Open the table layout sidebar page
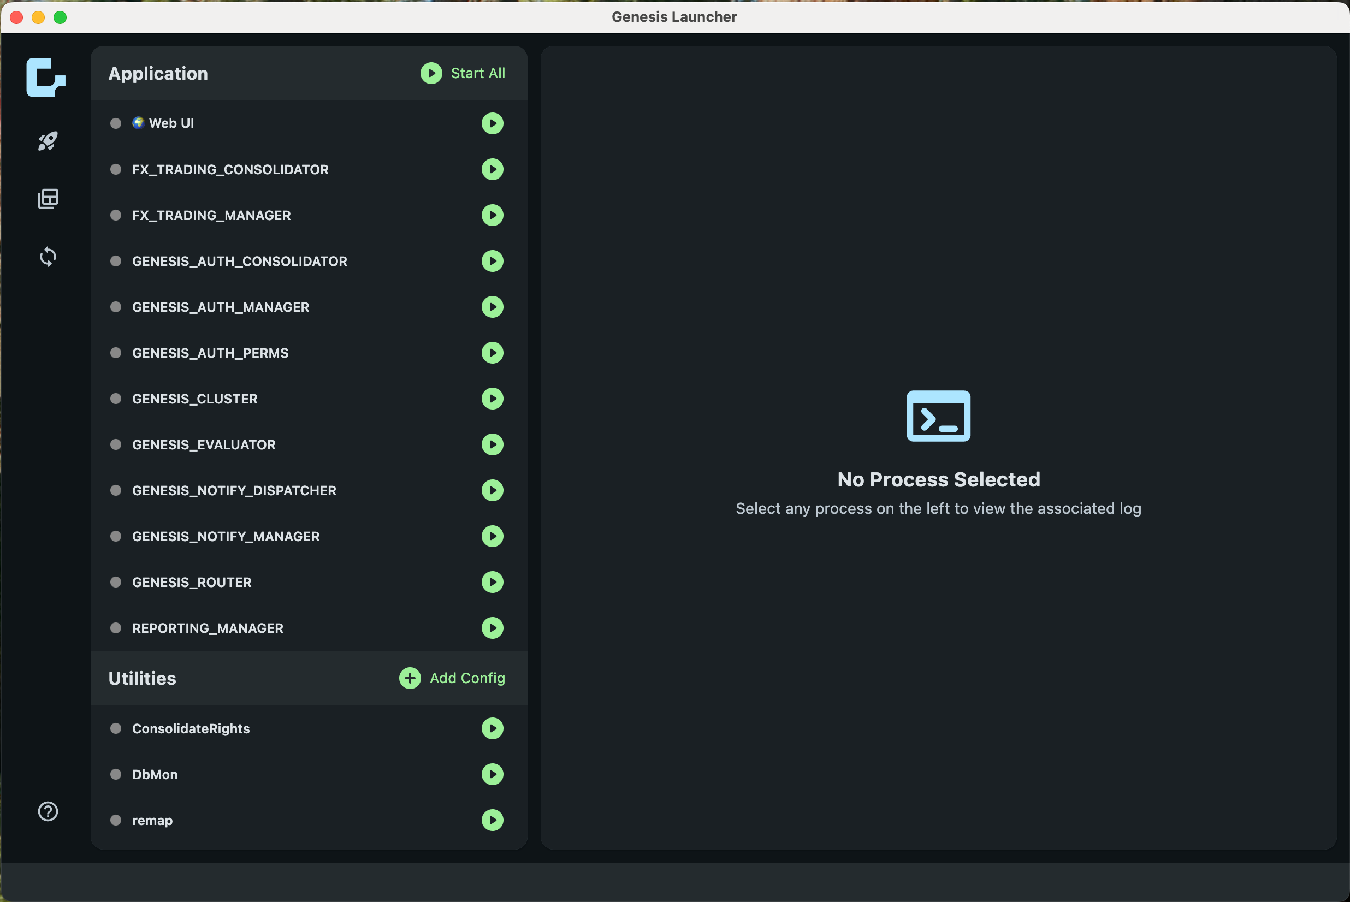This screenshot has width=1350, height=902. point(48,198)
